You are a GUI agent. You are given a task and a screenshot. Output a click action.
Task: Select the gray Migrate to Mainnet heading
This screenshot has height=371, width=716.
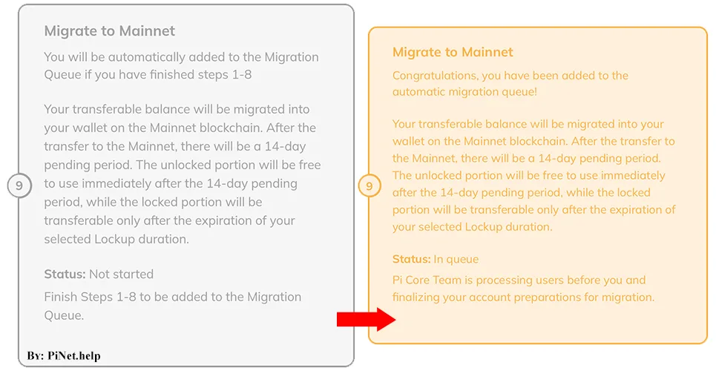(x=110, y=31)
